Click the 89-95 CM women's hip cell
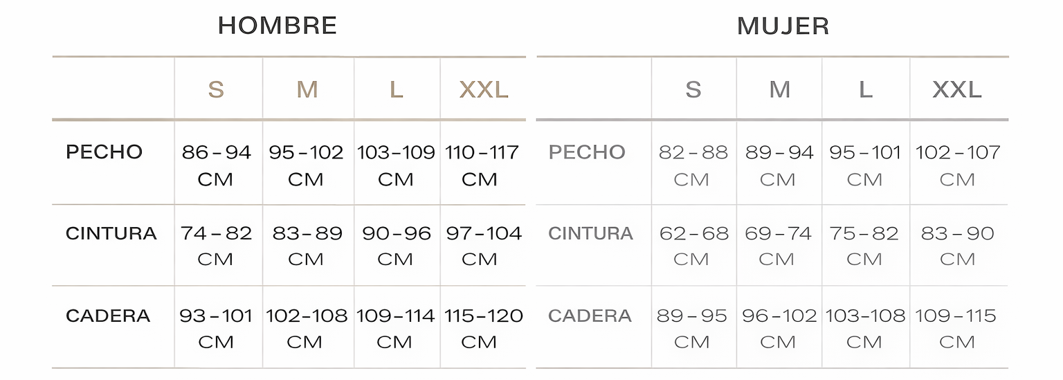The image size is (1063, 380). point(692,327)
